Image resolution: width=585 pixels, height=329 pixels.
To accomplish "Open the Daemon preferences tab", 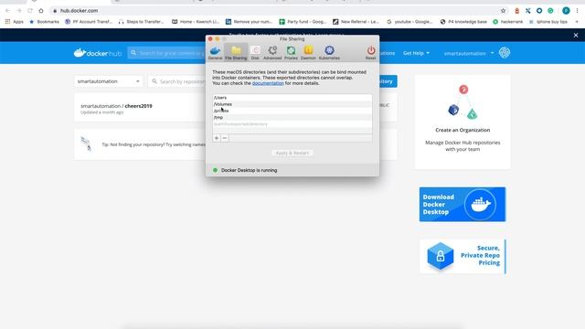I will [308, 53].
